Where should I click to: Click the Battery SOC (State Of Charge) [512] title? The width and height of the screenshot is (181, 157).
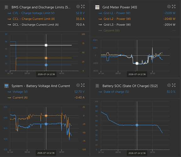(130, 86)
